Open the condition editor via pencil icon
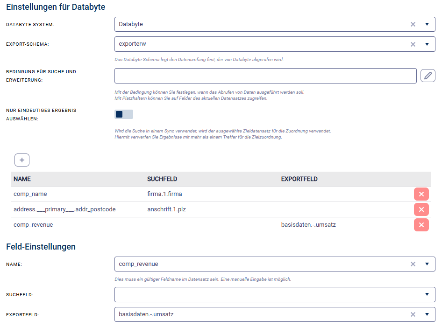This screenshot has height=327, width=442. click(428, 76)
